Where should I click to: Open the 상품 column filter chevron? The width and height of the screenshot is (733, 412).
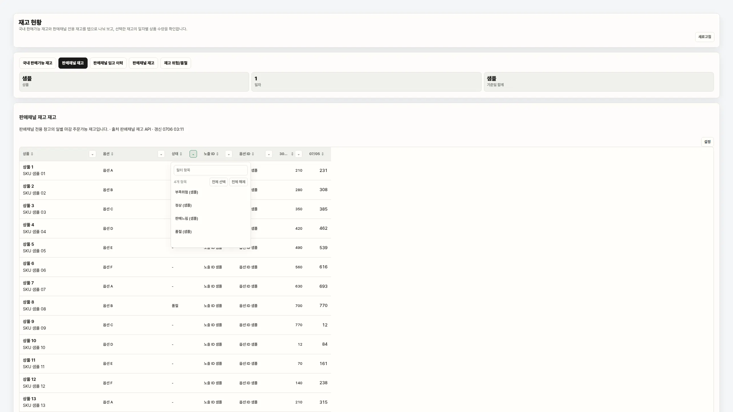point(92,154)
